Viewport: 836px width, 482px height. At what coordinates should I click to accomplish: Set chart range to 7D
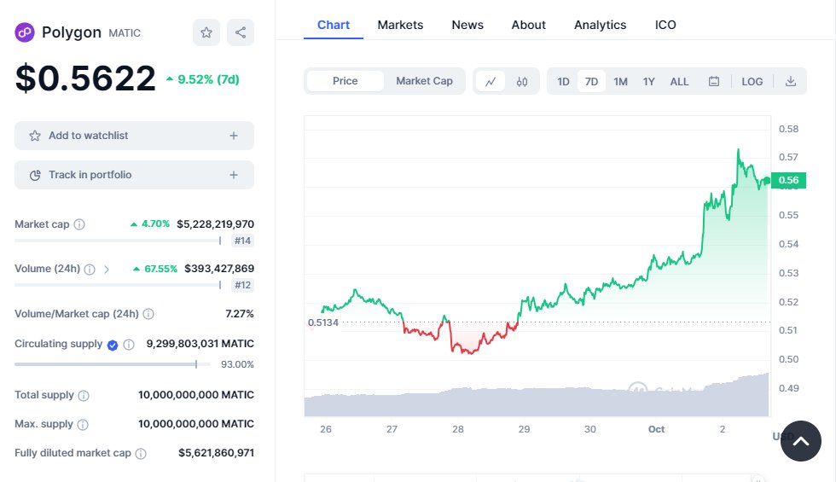(x=591, y=82)
